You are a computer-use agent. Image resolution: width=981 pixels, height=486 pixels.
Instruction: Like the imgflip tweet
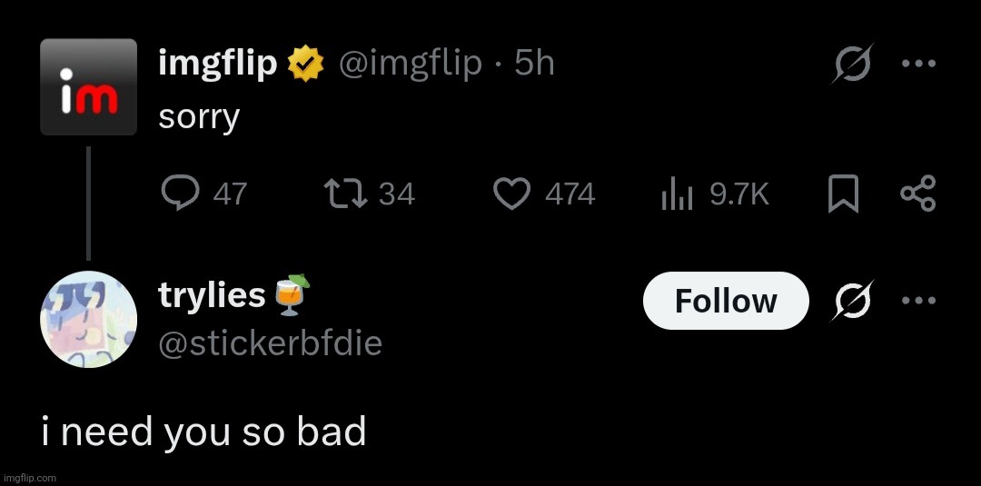(x=544, y=193)
